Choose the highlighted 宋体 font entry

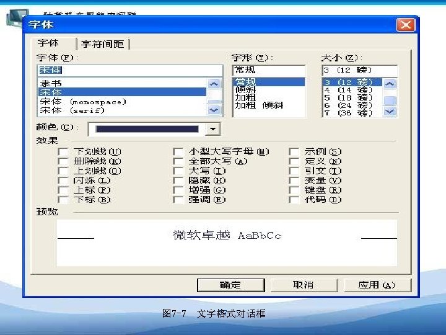[x=122, y=92]
